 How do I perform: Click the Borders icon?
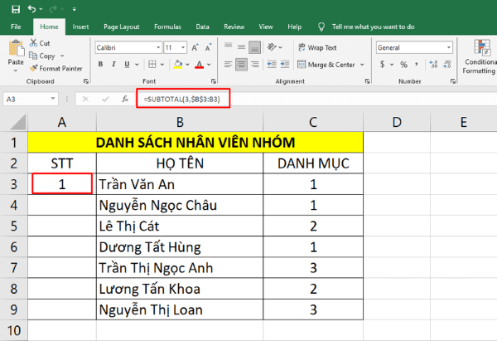point(152,65)
